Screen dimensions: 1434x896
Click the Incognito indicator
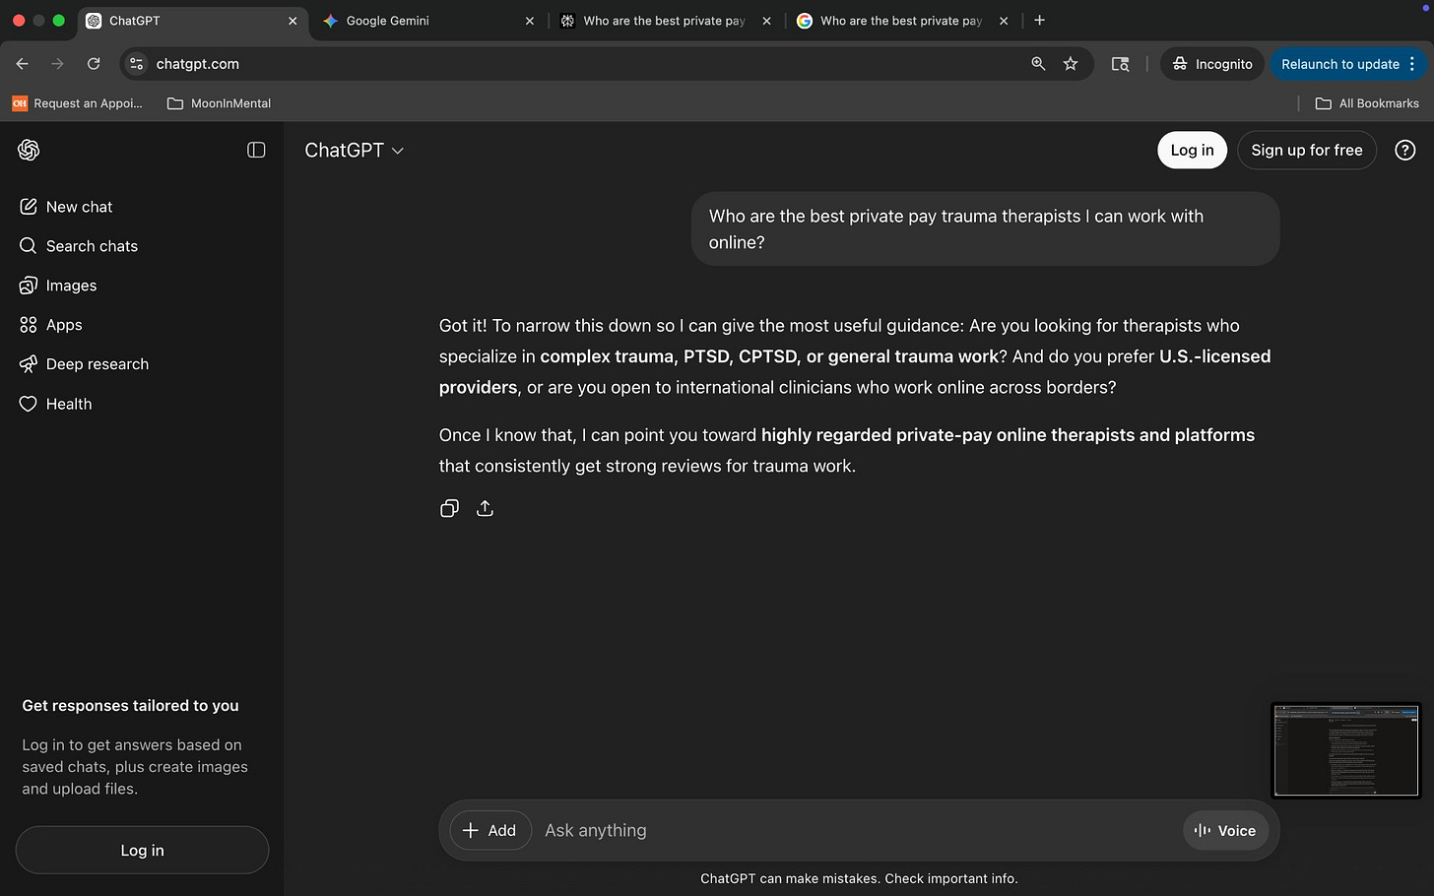[1212, 64]
